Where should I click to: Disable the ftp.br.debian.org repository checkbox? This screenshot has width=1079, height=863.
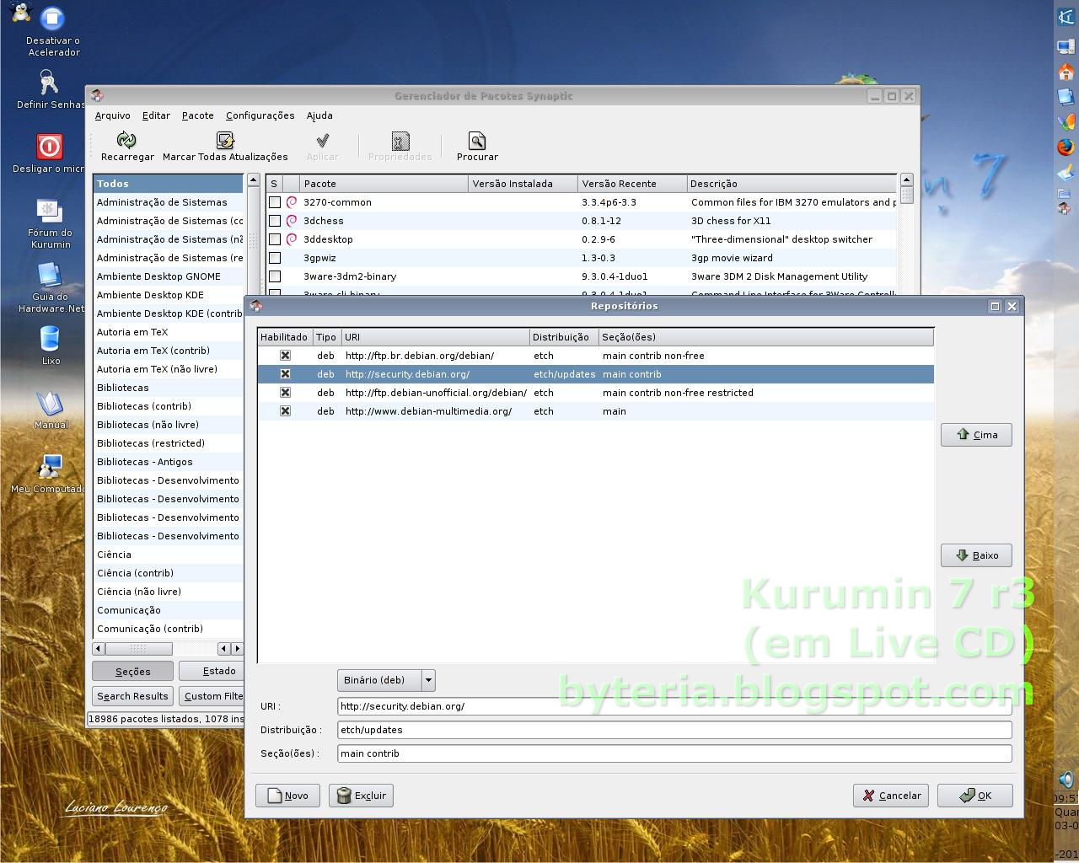(285, 355)
